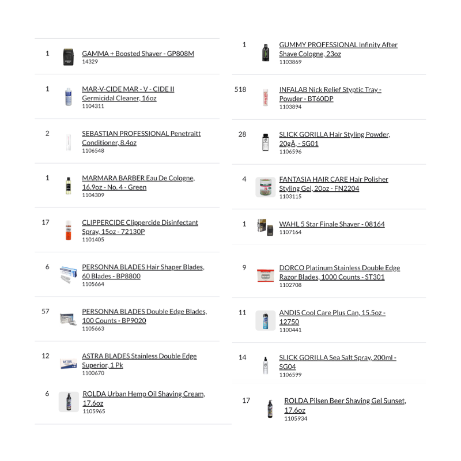Open the MAR-V-CIDE Germicidal Cleaner bottle thumbnail

click(69, 97)
